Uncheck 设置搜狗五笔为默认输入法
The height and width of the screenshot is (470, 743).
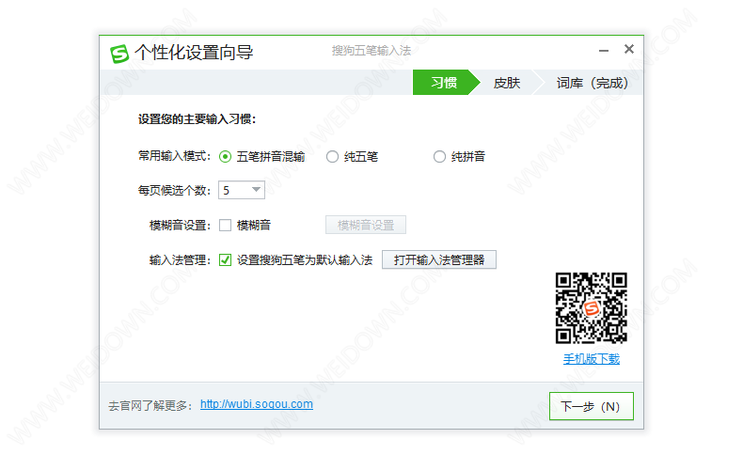click(x=225, y=260)
